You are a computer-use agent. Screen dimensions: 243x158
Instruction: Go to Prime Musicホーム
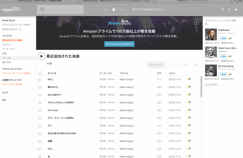click(x=12, y=29)
